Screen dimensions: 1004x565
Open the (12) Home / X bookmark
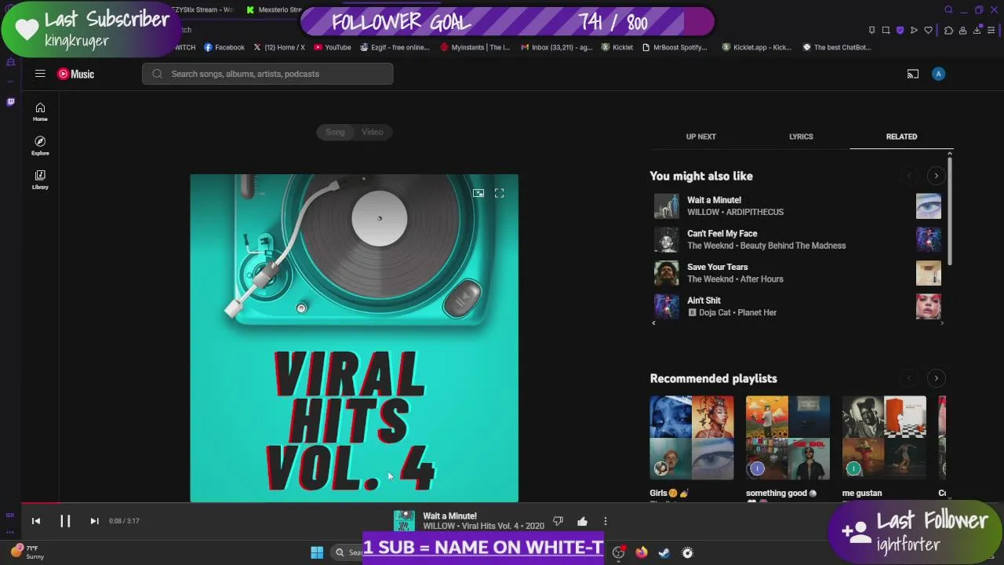[279, 47]
